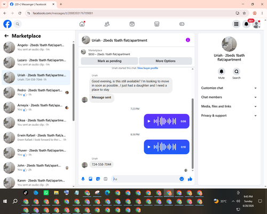Click the install app icon in address bar
This screenshot has height=214, width=267.
pos(237,13)
